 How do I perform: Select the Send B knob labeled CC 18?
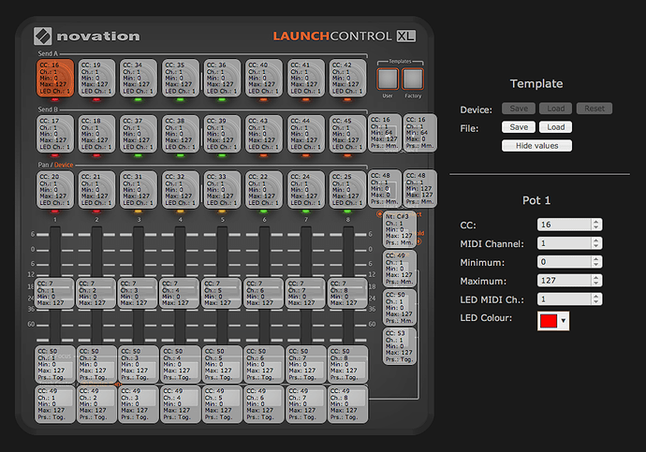tap(96, 134)
